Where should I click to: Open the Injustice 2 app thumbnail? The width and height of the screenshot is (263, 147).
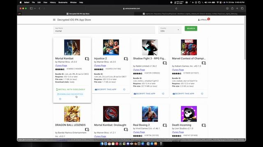(111, 47)
